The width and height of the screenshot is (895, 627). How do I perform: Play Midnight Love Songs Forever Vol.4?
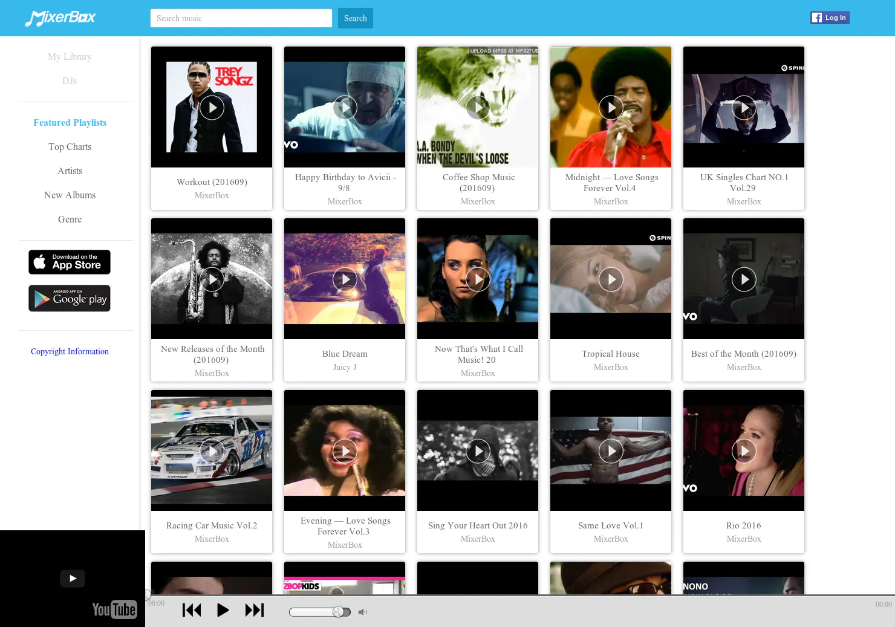tap(611, 108)
